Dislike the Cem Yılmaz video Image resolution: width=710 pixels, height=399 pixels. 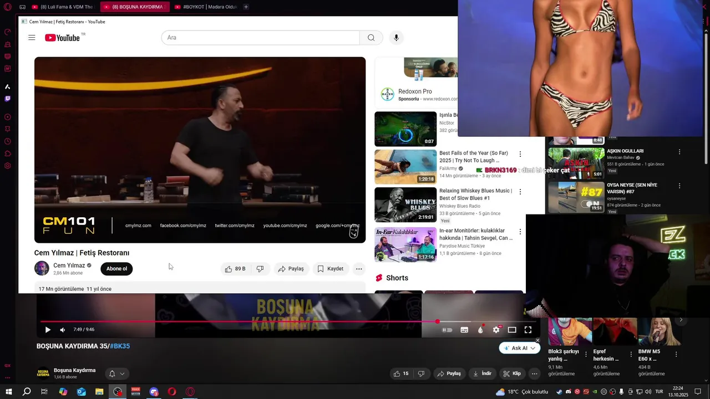click(x=260, y=269)
